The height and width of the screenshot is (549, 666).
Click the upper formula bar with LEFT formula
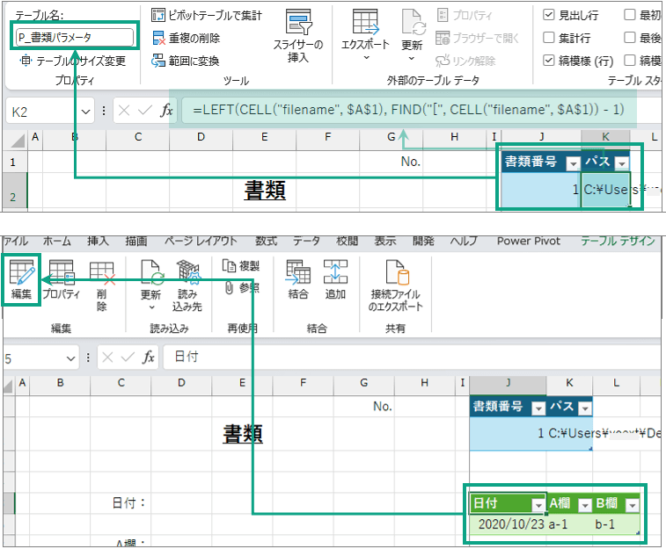tap(408, 110)
